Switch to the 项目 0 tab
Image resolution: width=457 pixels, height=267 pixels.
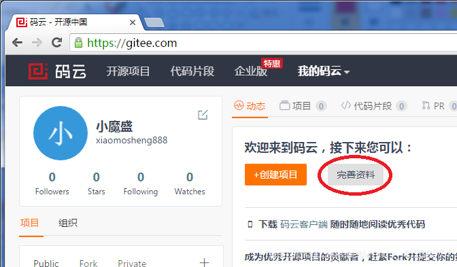pos(303,106)
